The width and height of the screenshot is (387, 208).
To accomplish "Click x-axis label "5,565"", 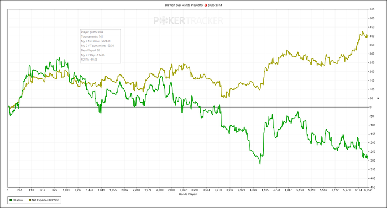I will [x=323, y=190].
